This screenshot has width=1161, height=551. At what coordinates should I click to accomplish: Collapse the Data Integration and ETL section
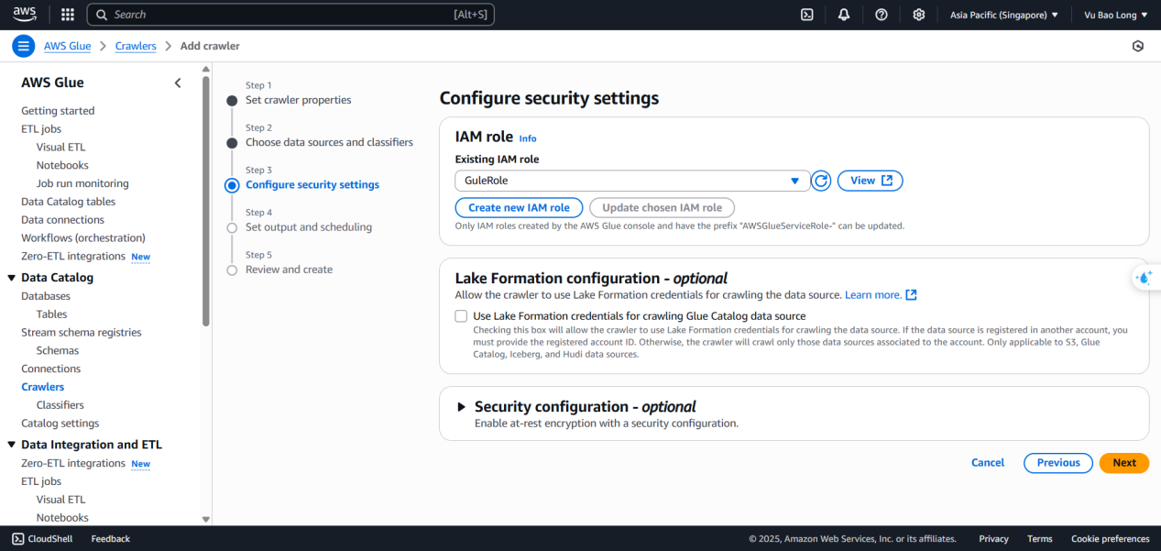click(11, 445)
